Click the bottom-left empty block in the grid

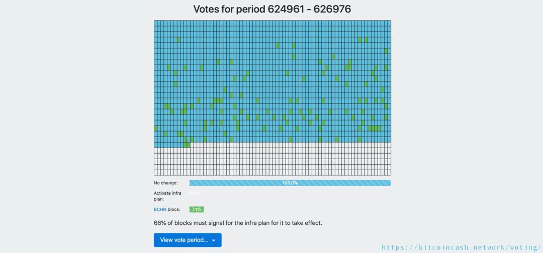click(156, 172)
